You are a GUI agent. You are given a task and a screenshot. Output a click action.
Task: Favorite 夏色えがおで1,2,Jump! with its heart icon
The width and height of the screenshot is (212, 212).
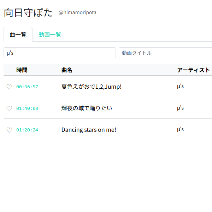[9, 87]
